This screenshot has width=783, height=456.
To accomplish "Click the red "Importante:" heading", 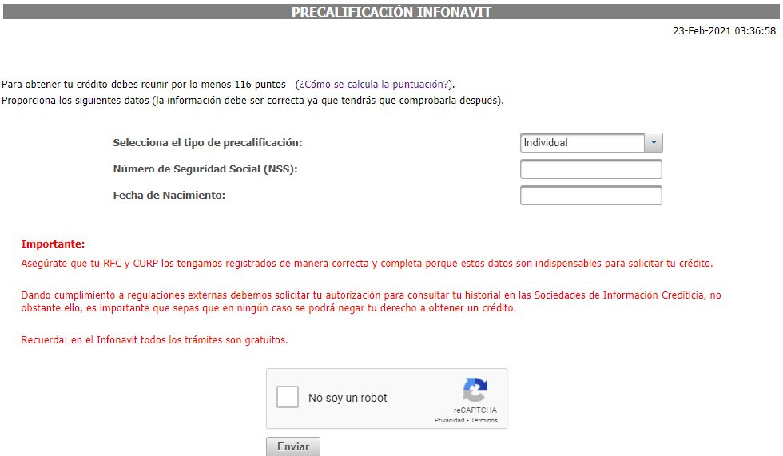I will tap(53, 244).
